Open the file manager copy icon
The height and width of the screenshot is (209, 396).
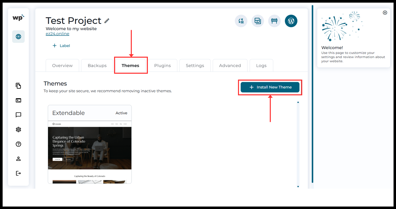(18, 86)
